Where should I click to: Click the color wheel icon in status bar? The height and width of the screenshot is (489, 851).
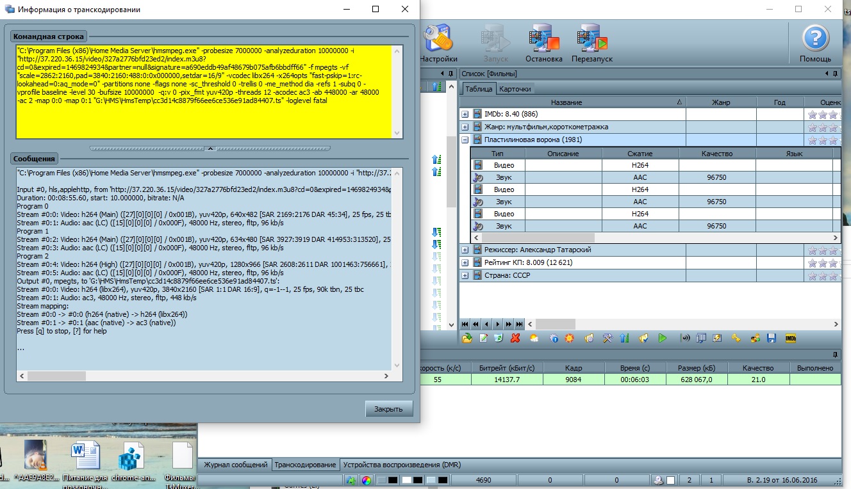[x=367, y=480]
